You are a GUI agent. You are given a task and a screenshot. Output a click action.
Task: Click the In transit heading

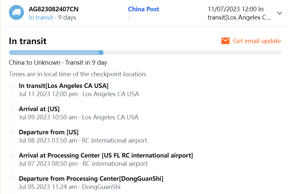pyautogui.click(x=28, y=41)
